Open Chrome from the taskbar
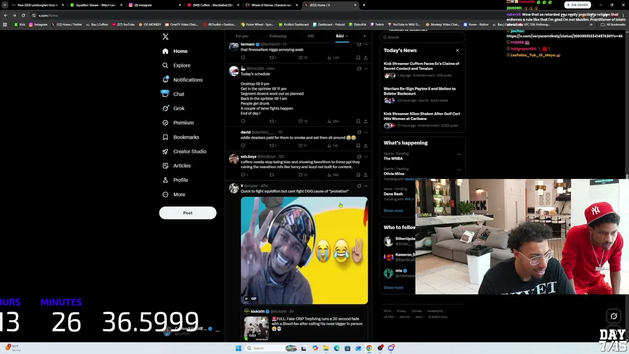629x354 pixels. 369,348
